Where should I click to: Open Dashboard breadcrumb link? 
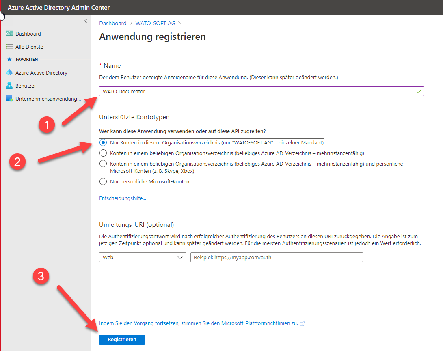pyautogui.click(x=113, y=23)
